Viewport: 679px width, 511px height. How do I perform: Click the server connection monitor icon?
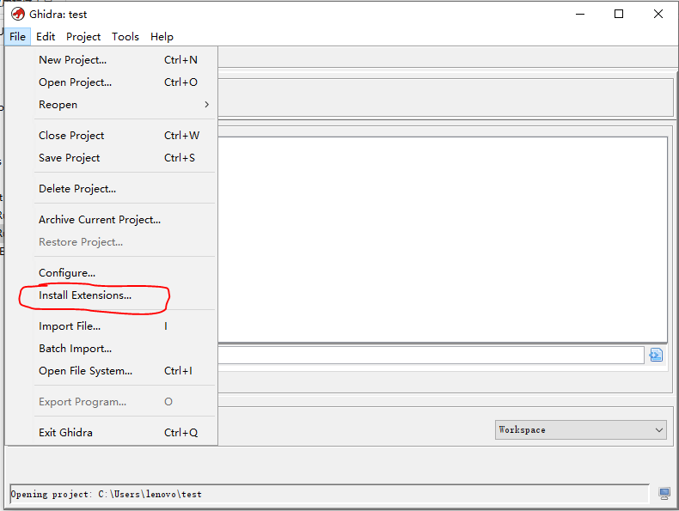(664, 494)
